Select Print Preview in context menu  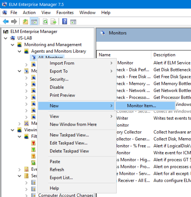pyautogui.click(x=77, y=95)
